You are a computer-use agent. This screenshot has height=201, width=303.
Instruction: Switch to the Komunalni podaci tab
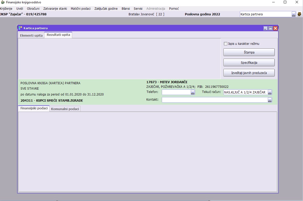[65, 109]
